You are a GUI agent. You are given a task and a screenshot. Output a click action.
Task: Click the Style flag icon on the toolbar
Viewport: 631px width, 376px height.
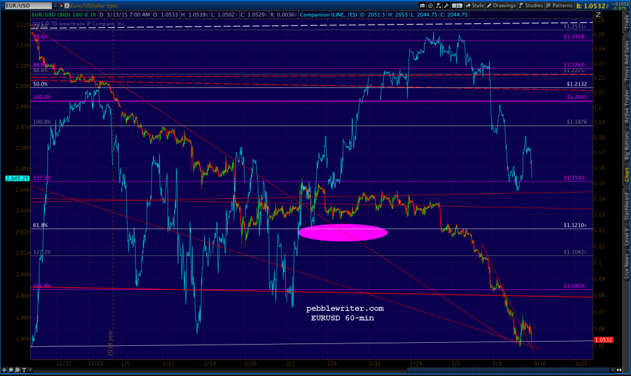pyautogui.click(x=468, y=6)
